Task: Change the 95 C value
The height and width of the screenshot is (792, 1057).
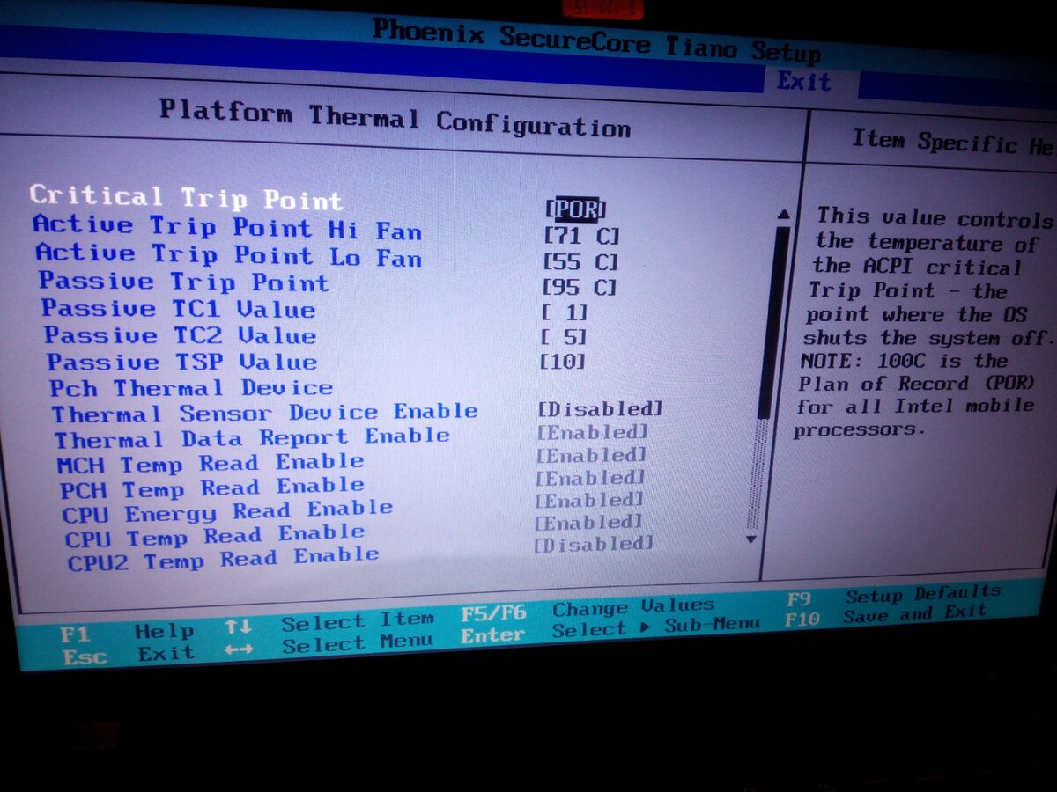Action: (x=578, y=288)
